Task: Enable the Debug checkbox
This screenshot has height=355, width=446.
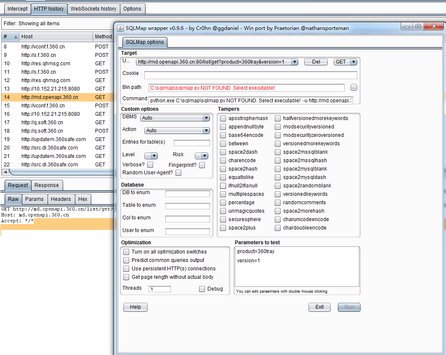Action: pos(202,289)
